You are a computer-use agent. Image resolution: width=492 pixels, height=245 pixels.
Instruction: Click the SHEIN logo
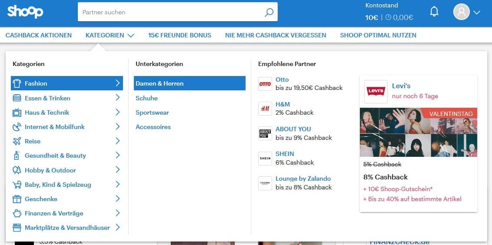point(265,159)
